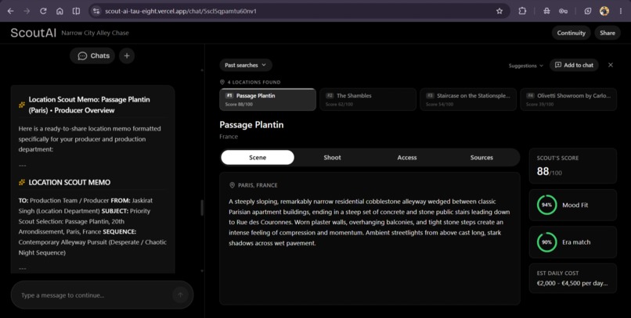Open Chrome three-dot menu
The image size is (631, 318).
(x=621, y=11)
